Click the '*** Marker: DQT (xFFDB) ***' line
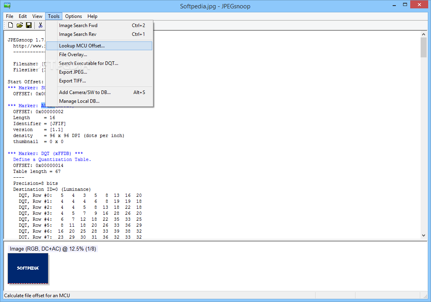Screen dimensions: 431x302 pos(46,153)
